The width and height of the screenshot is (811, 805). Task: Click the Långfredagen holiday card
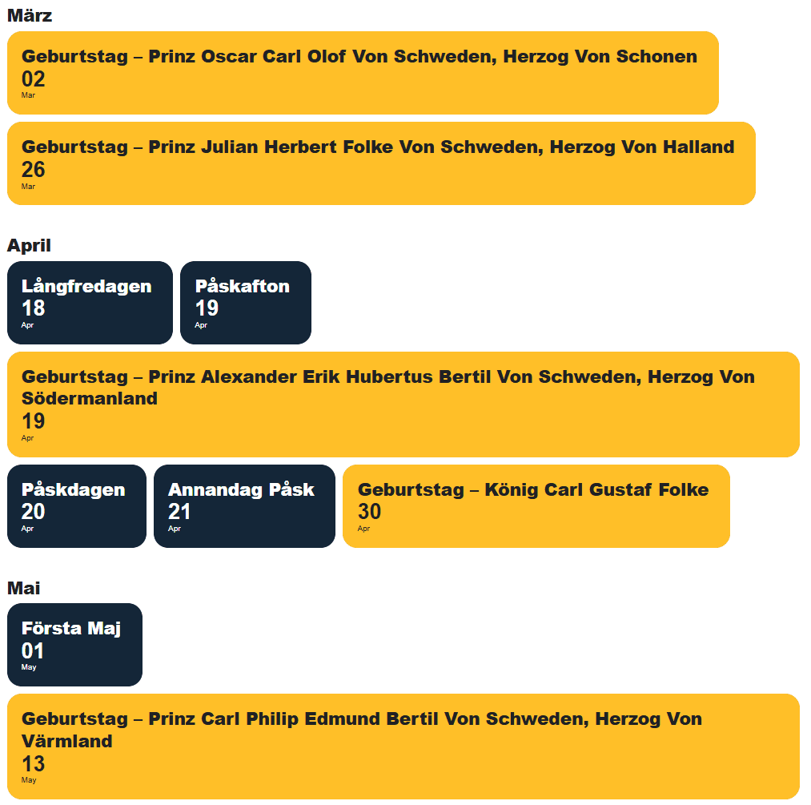click(x=90, y=303)
